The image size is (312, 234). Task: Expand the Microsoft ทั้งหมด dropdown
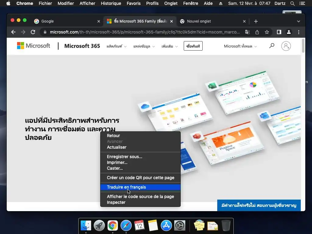click(x=240, y=46)
